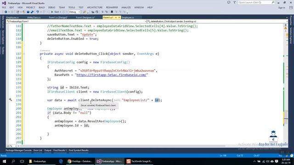Open the VIEW menu
Screen dimensions: 294x165
[20, 7]
